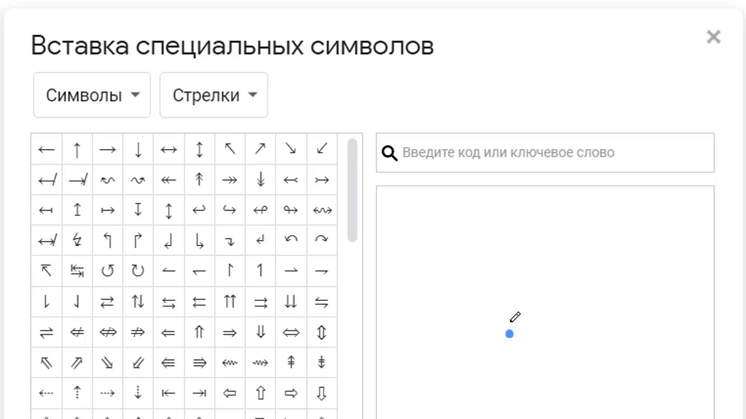Choose the anticlockwise top semicircle arrow
Viewport: 746px width, 419px height.
tap(291, 240)
